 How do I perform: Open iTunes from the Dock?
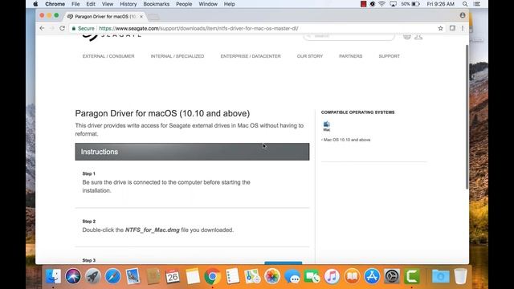click(332, 276)
